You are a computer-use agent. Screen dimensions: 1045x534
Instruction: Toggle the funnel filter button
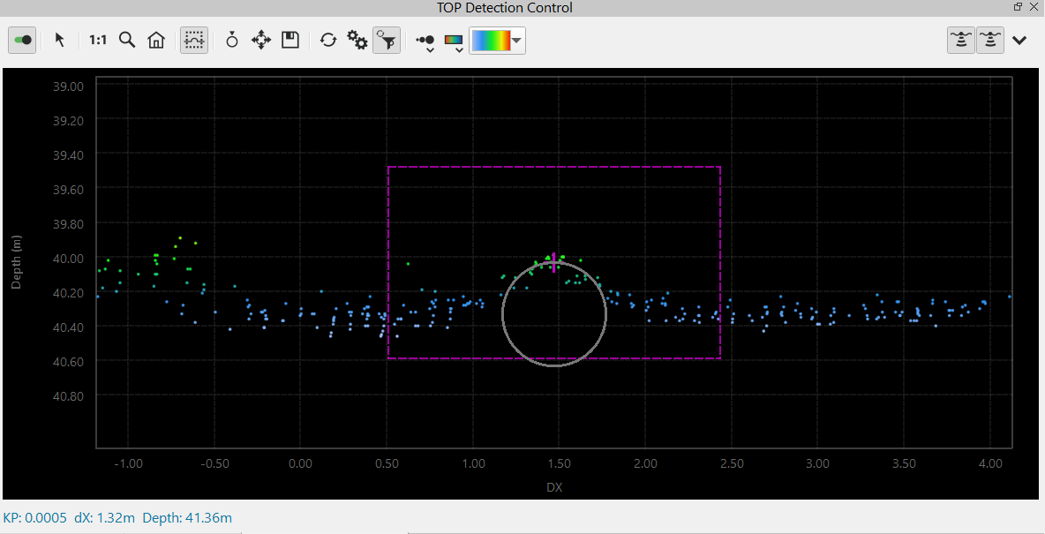(386, 41)
